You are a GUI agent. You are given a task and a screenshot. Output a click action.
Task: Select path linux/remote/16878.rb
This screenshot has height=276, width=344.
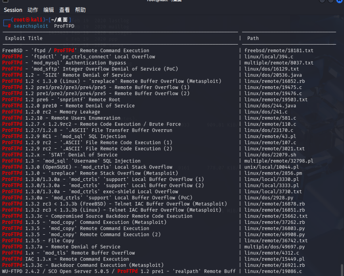pos(274,204)
